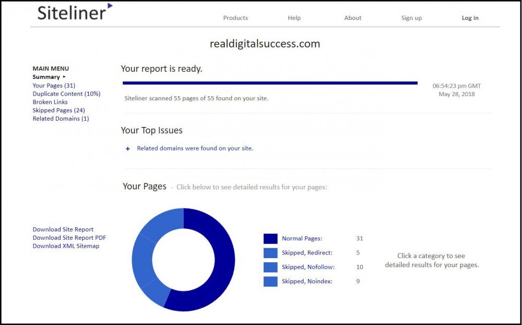Screen dimensions: 522x325
Task: Click the Skipped, Nofollow legend swatch
Action: click(x=270, y=268)
